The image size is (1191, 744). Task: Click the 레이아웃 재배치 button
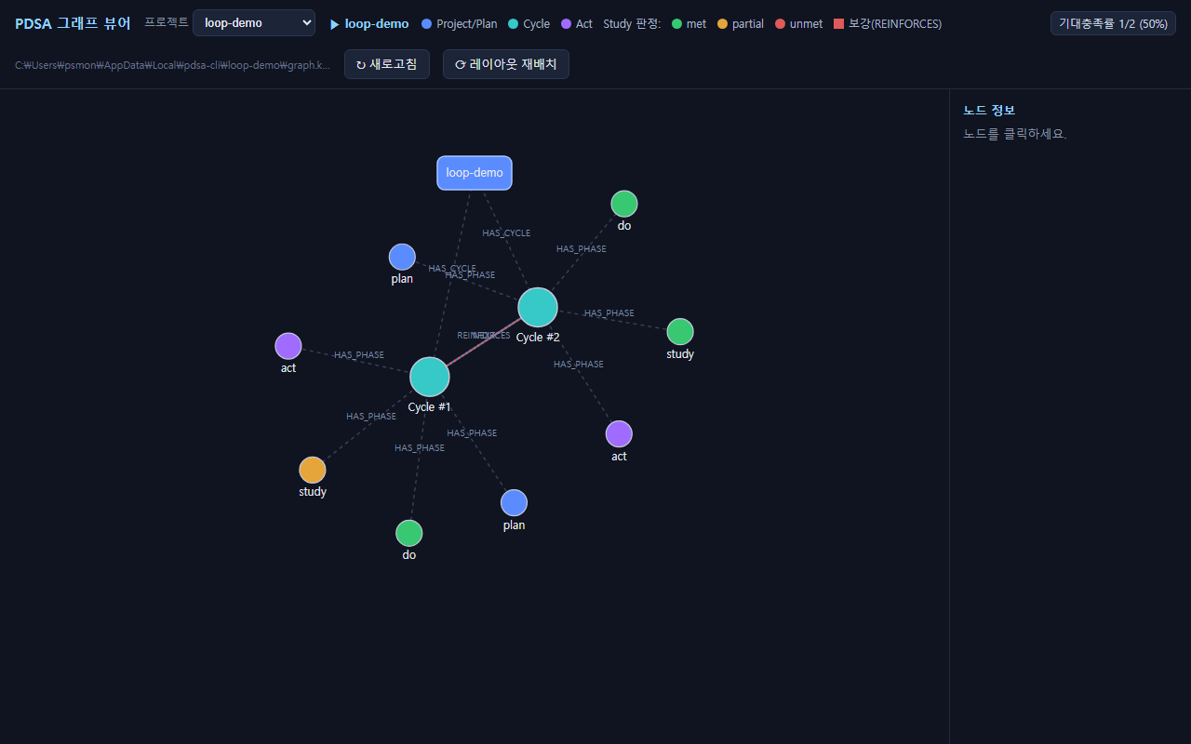506,64
